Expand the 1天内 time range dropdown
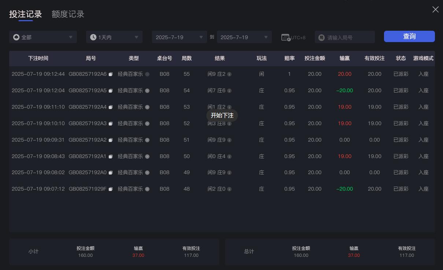This screenshot has width=443, height=270. pyautogui.click(x=114, y=37)
